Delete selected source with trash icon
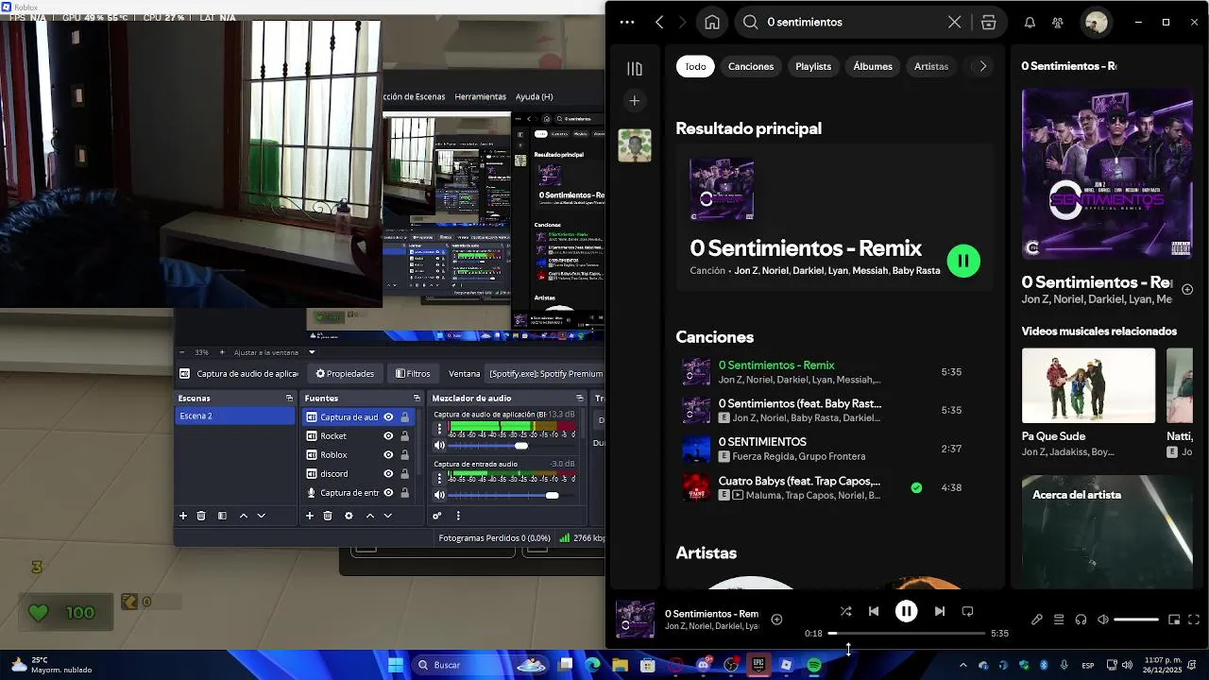 coord(328,516)
